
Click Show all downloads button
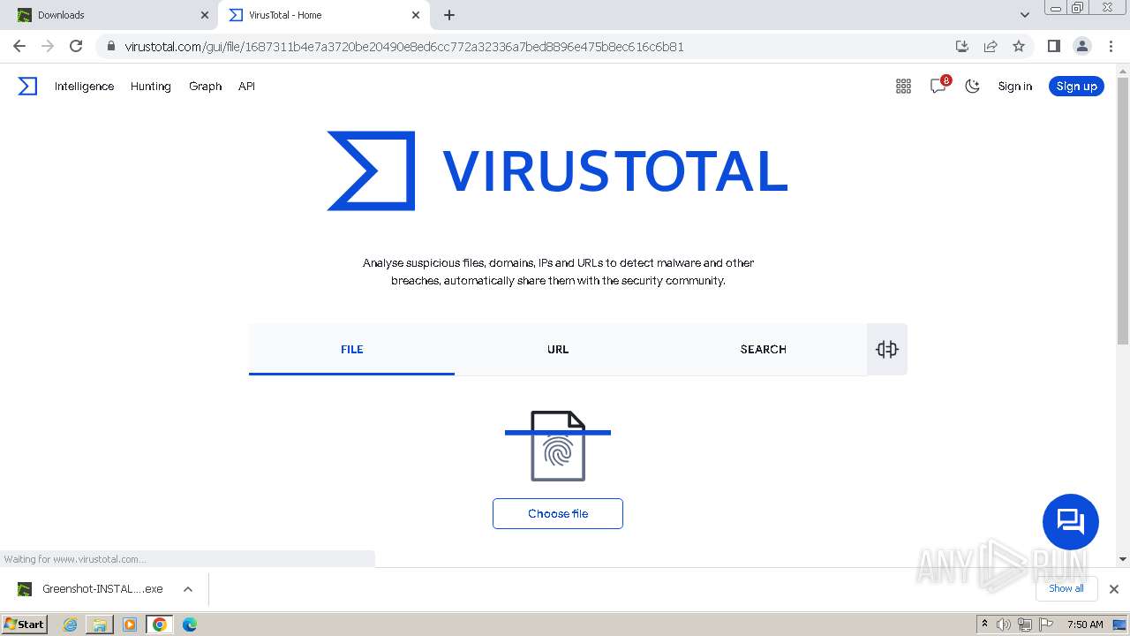[x=1066, y=588]
